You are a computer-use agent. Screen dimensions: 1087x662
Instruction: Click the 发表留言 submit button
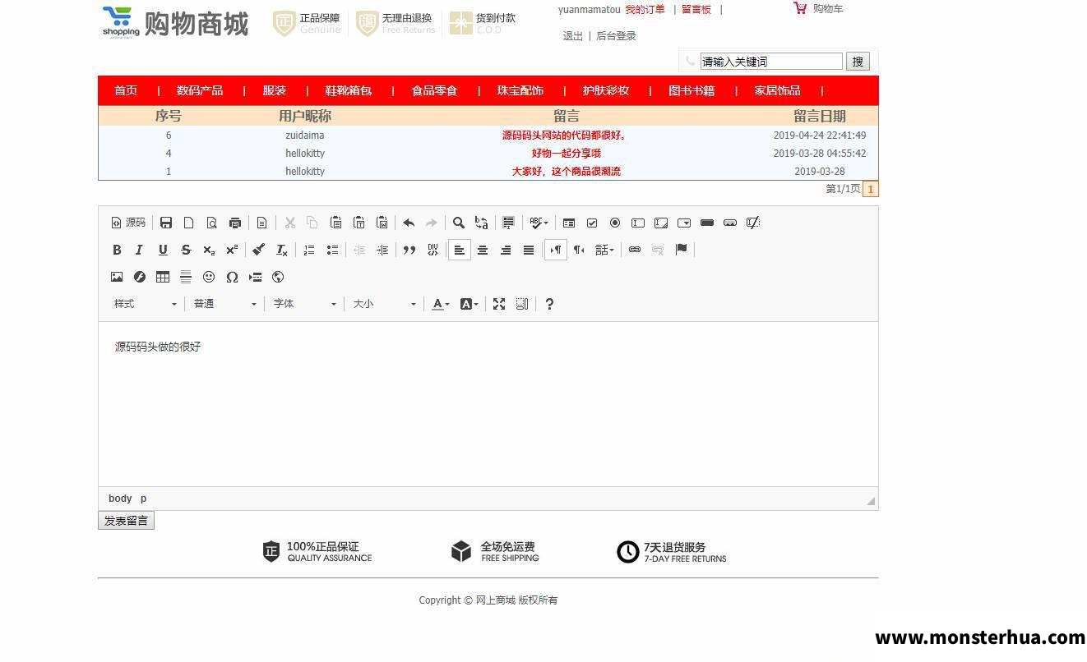coord(126,521)
